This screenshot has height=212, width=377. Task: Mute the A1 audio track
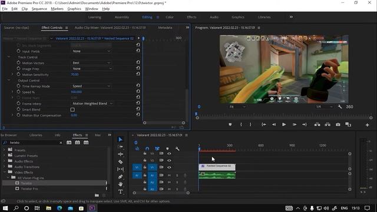169,175
